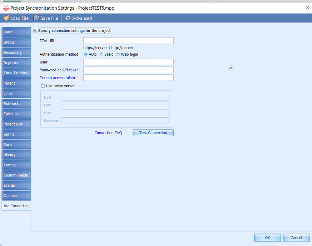
Task: Select the Basic authentication radio button
Action: (102, 55)
